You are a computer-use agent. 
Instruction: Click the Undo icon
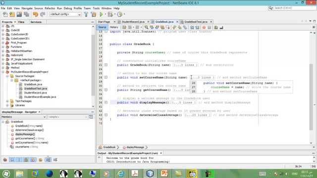[36, 14]
